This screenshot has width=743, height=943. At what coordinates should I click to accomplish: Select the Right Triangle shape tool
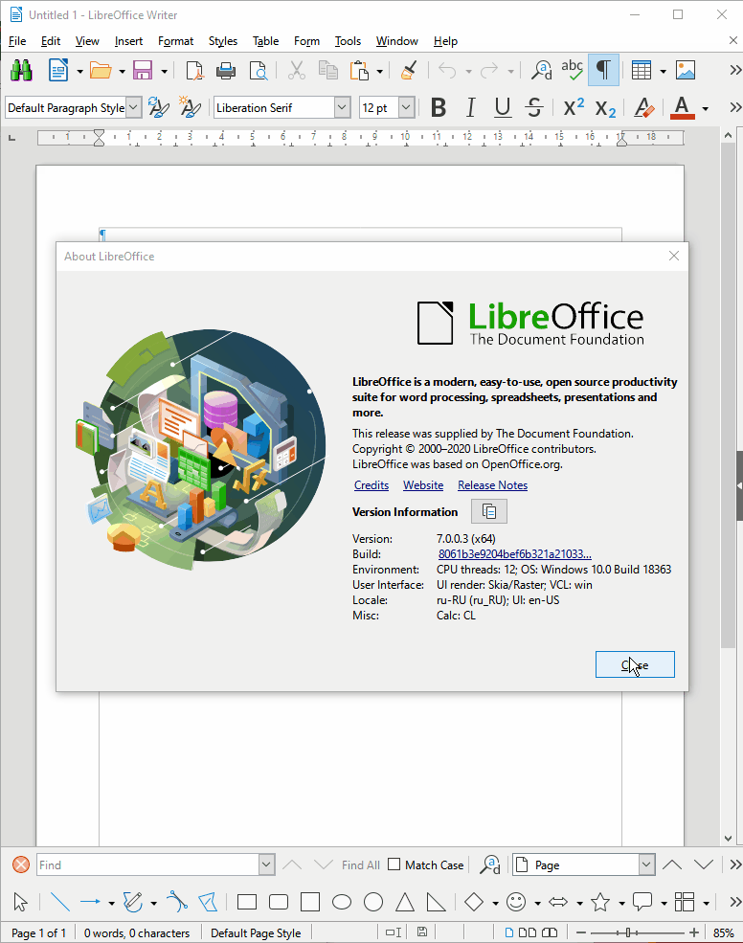[437, 902]
